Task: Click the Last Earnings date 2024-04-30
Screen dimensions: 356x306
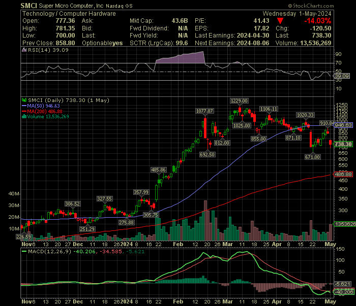Action: click(x=253, y=36)
